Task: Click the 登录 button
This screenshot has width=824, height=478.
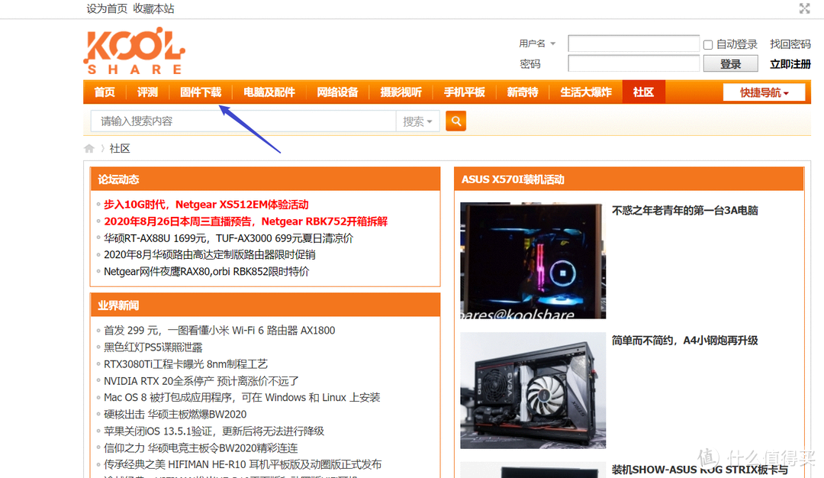Action: (x=730, y=63)
